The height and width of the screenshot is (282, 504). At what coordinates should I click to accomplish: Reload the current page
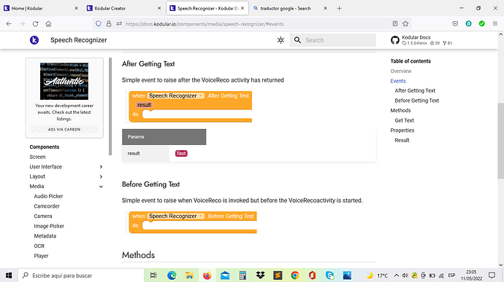point(35,24)
